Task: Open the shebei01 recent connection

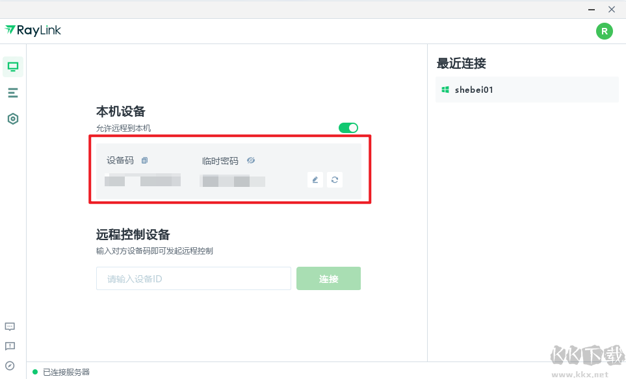Action: tap(527, 90)
